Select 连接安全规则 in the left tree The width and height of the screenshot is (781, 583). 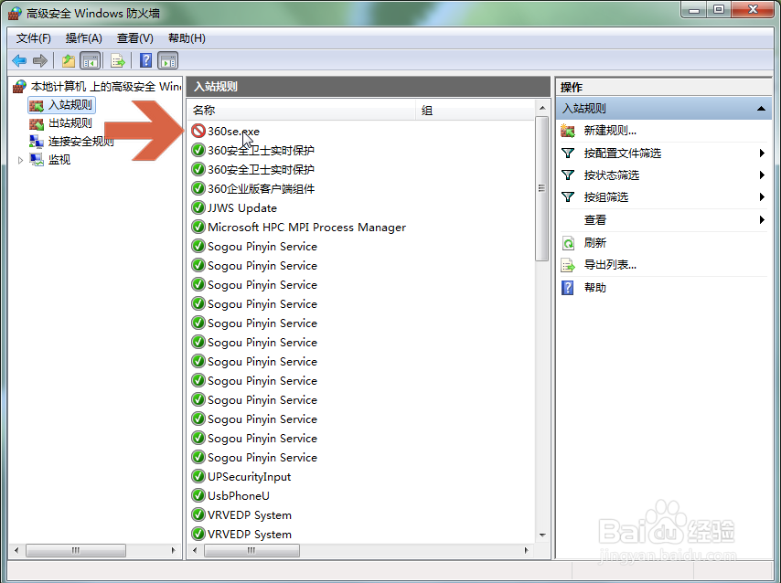[x=81, y=142]
